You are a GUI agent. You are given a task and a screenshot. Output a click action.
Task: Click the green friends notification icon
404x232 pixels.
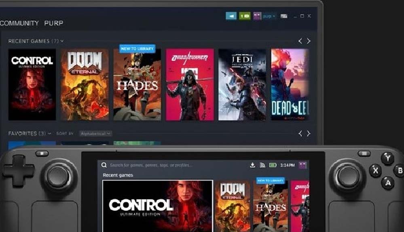click(245, 16)
